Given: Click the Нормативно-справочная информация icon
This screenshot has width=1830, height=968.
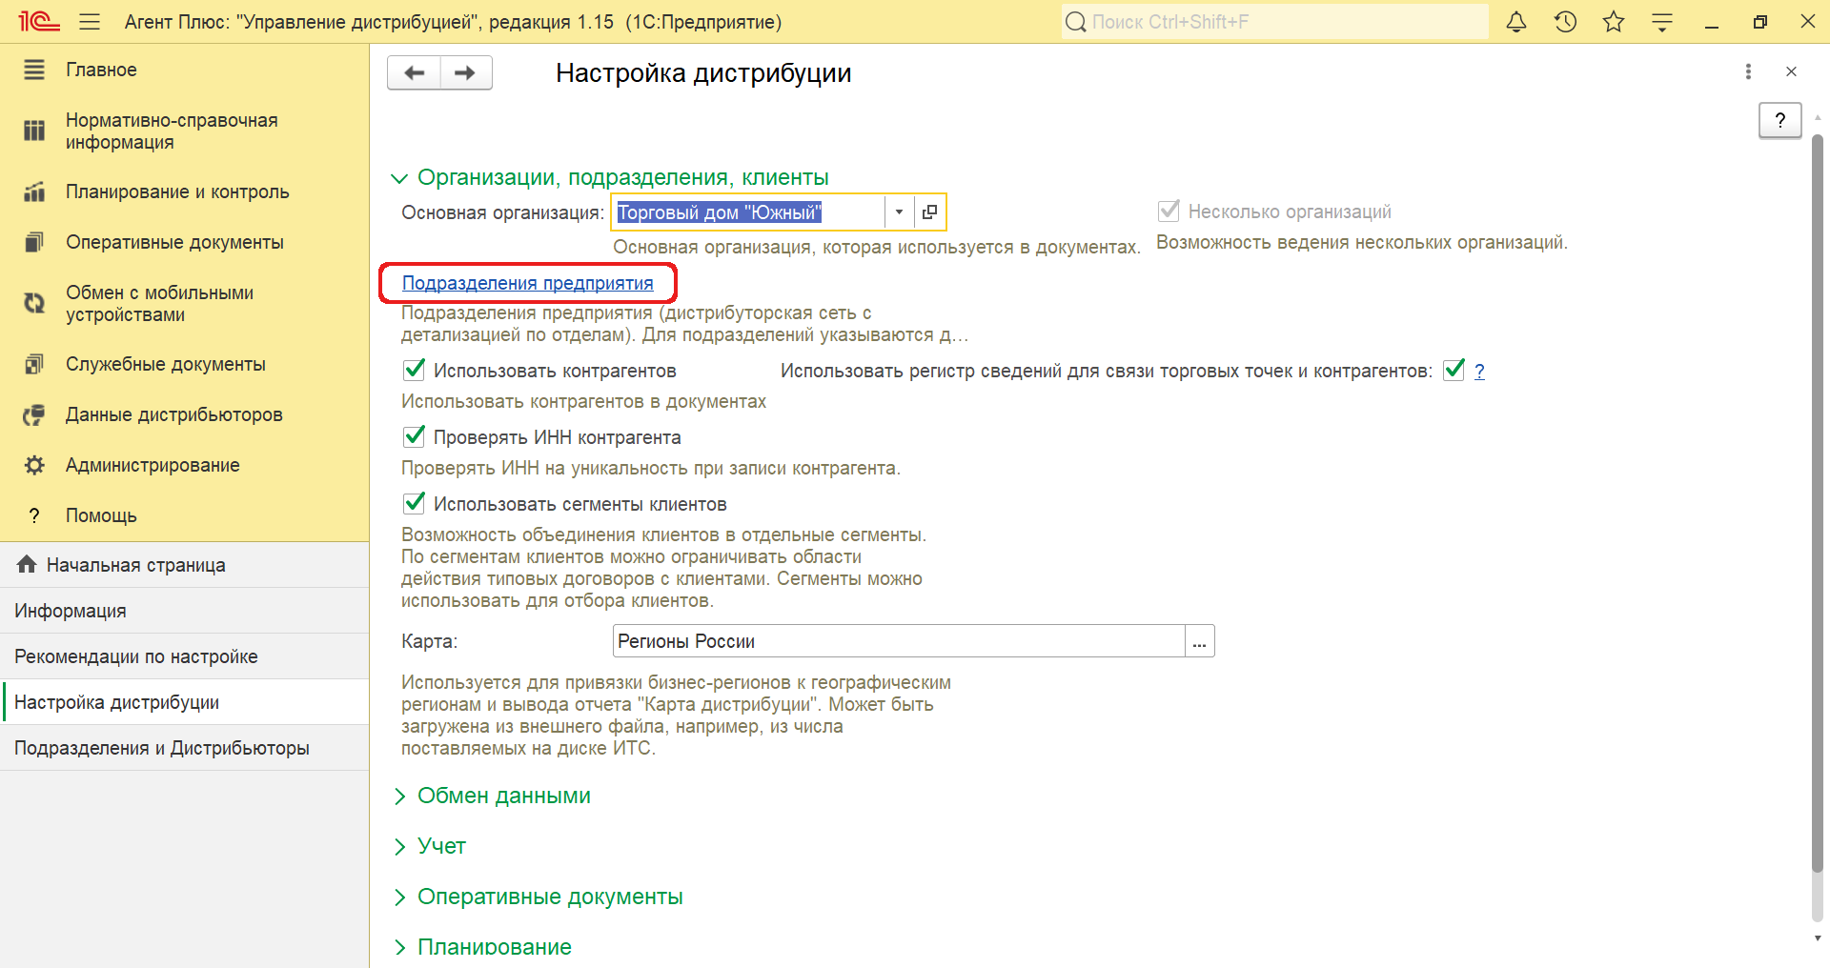Looking at the screenshot, I should [x=34, y=131].
